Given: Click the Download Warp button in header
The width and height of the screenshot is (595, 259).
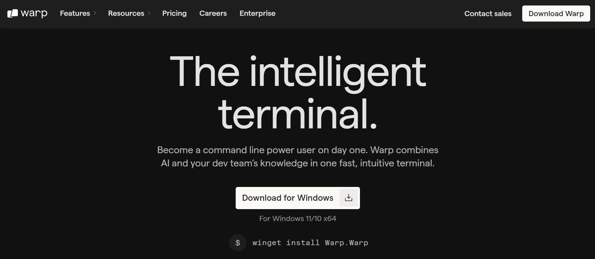Looking at the screenshot, I should [x=556, y=14].
